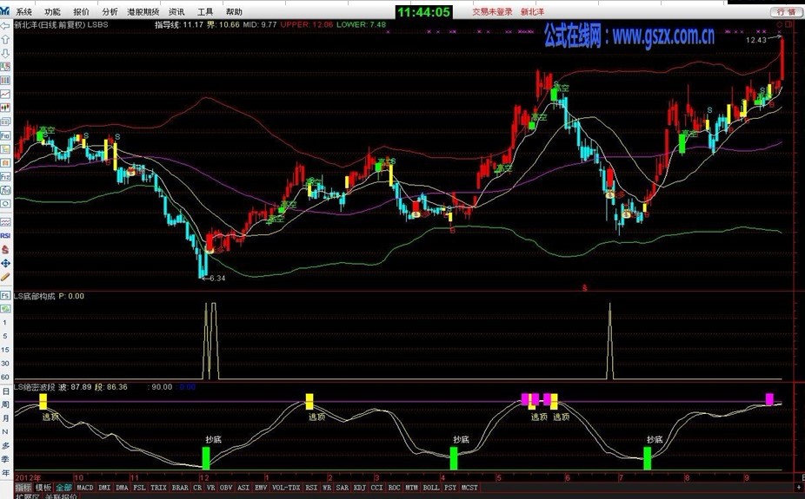Click the pencil drawing tool icon
This screenshot has width=805, height=499.
click(5, 277)
